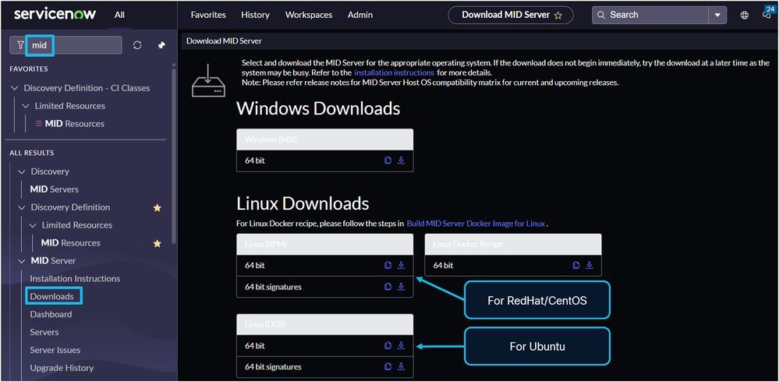The height and width of the screenshot is (382, 779).
Task: Open the Admin menu
Action: pos(360,15)
